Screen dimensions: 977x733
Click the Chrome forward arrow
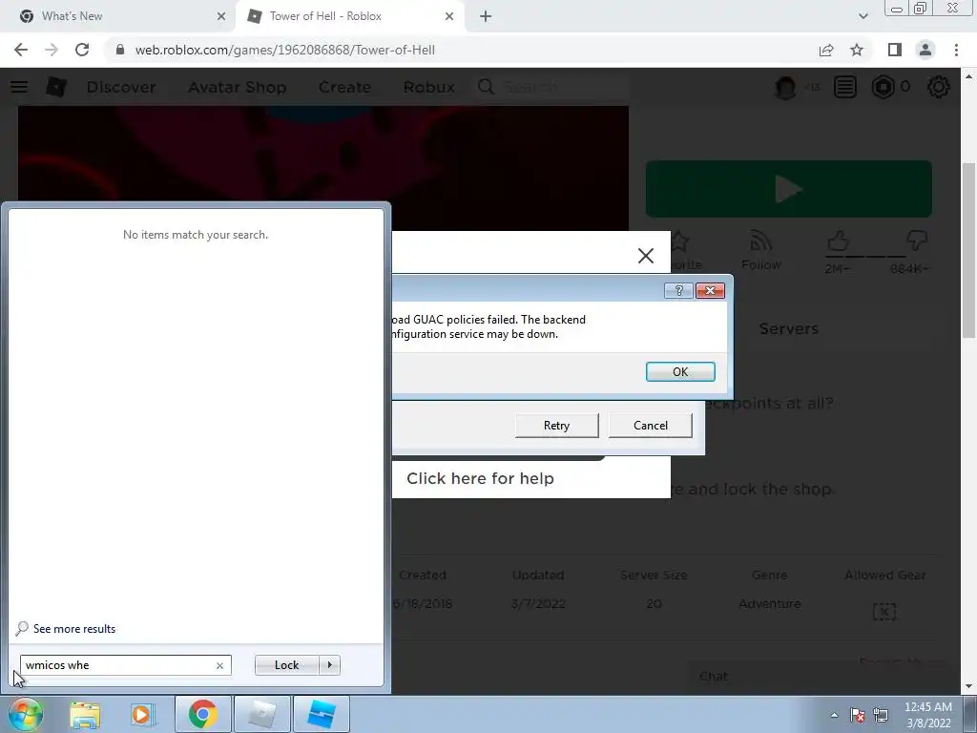52,50
